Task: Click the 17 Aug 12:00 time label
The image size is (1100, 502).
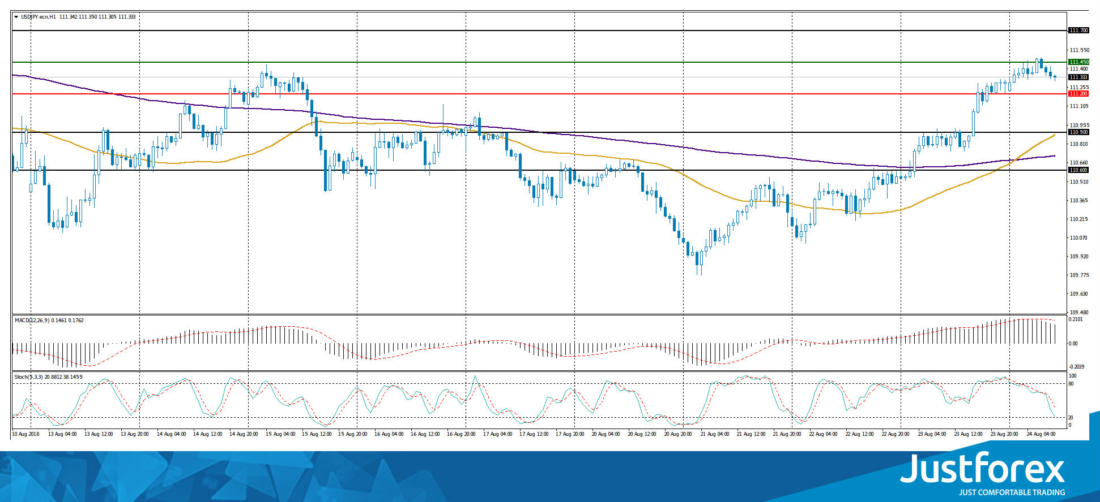Action: pyautogui.click(x=534, y=434)
